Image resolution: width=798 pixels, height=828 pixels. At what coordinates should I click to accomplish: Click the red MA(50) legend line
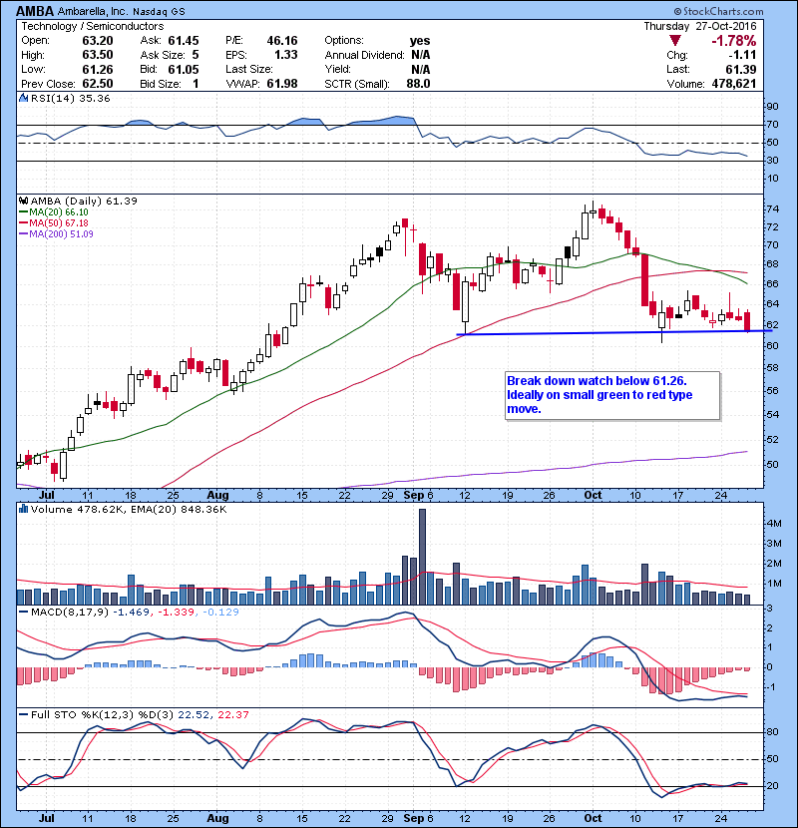[23, 223]
